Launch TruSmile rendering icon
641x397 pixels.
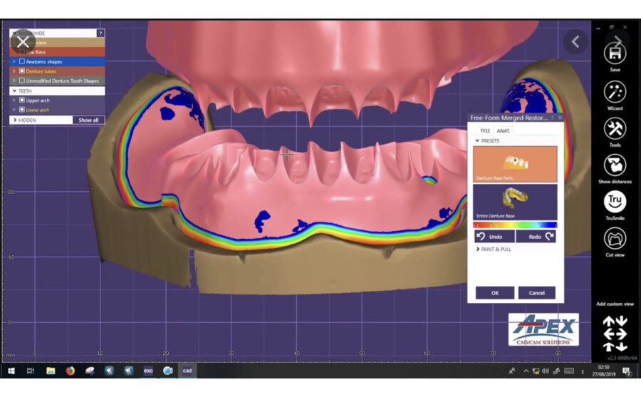pos(615,202)
